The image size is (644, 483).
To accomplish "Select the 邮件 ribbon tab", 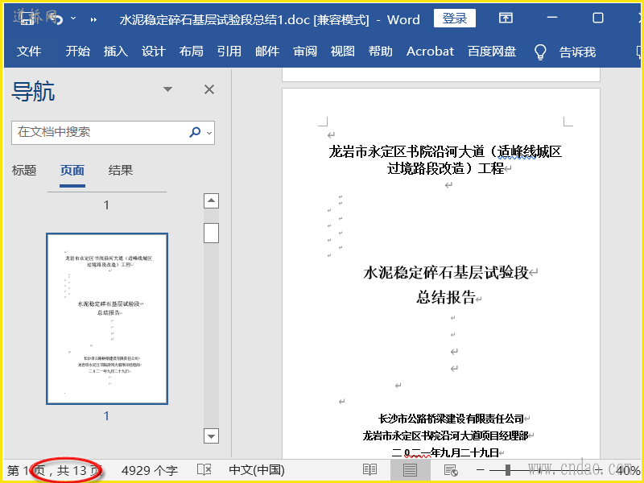I will pos(267,52).
